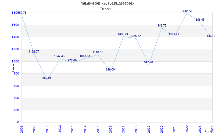Click the 1406.24 value label
Screen dimensions: 215x134
pos(123,34)
